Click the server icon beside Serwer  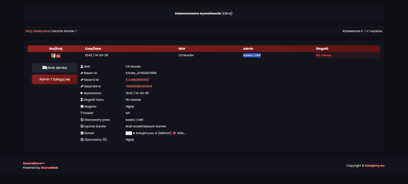(82, 133)
